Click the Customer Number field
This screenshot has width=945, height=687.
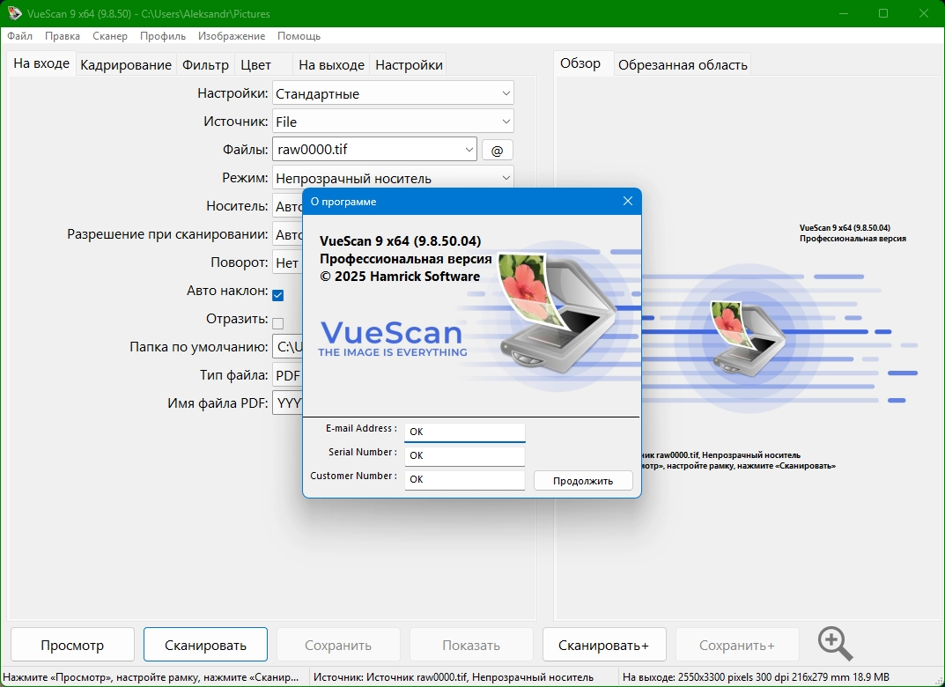pos(465,479)
